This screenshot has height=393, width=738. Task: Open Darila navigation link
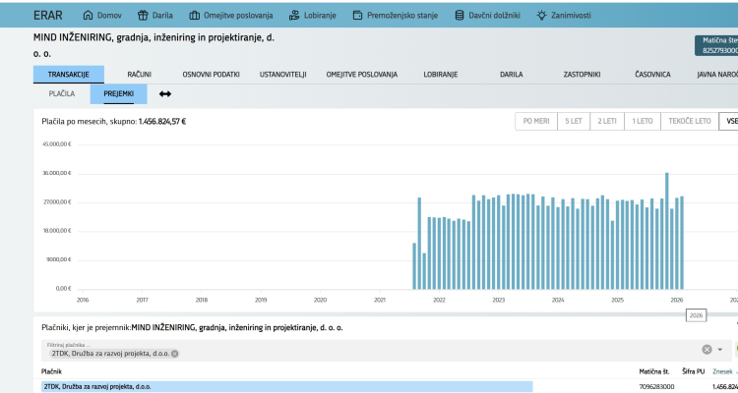point(155,15)
